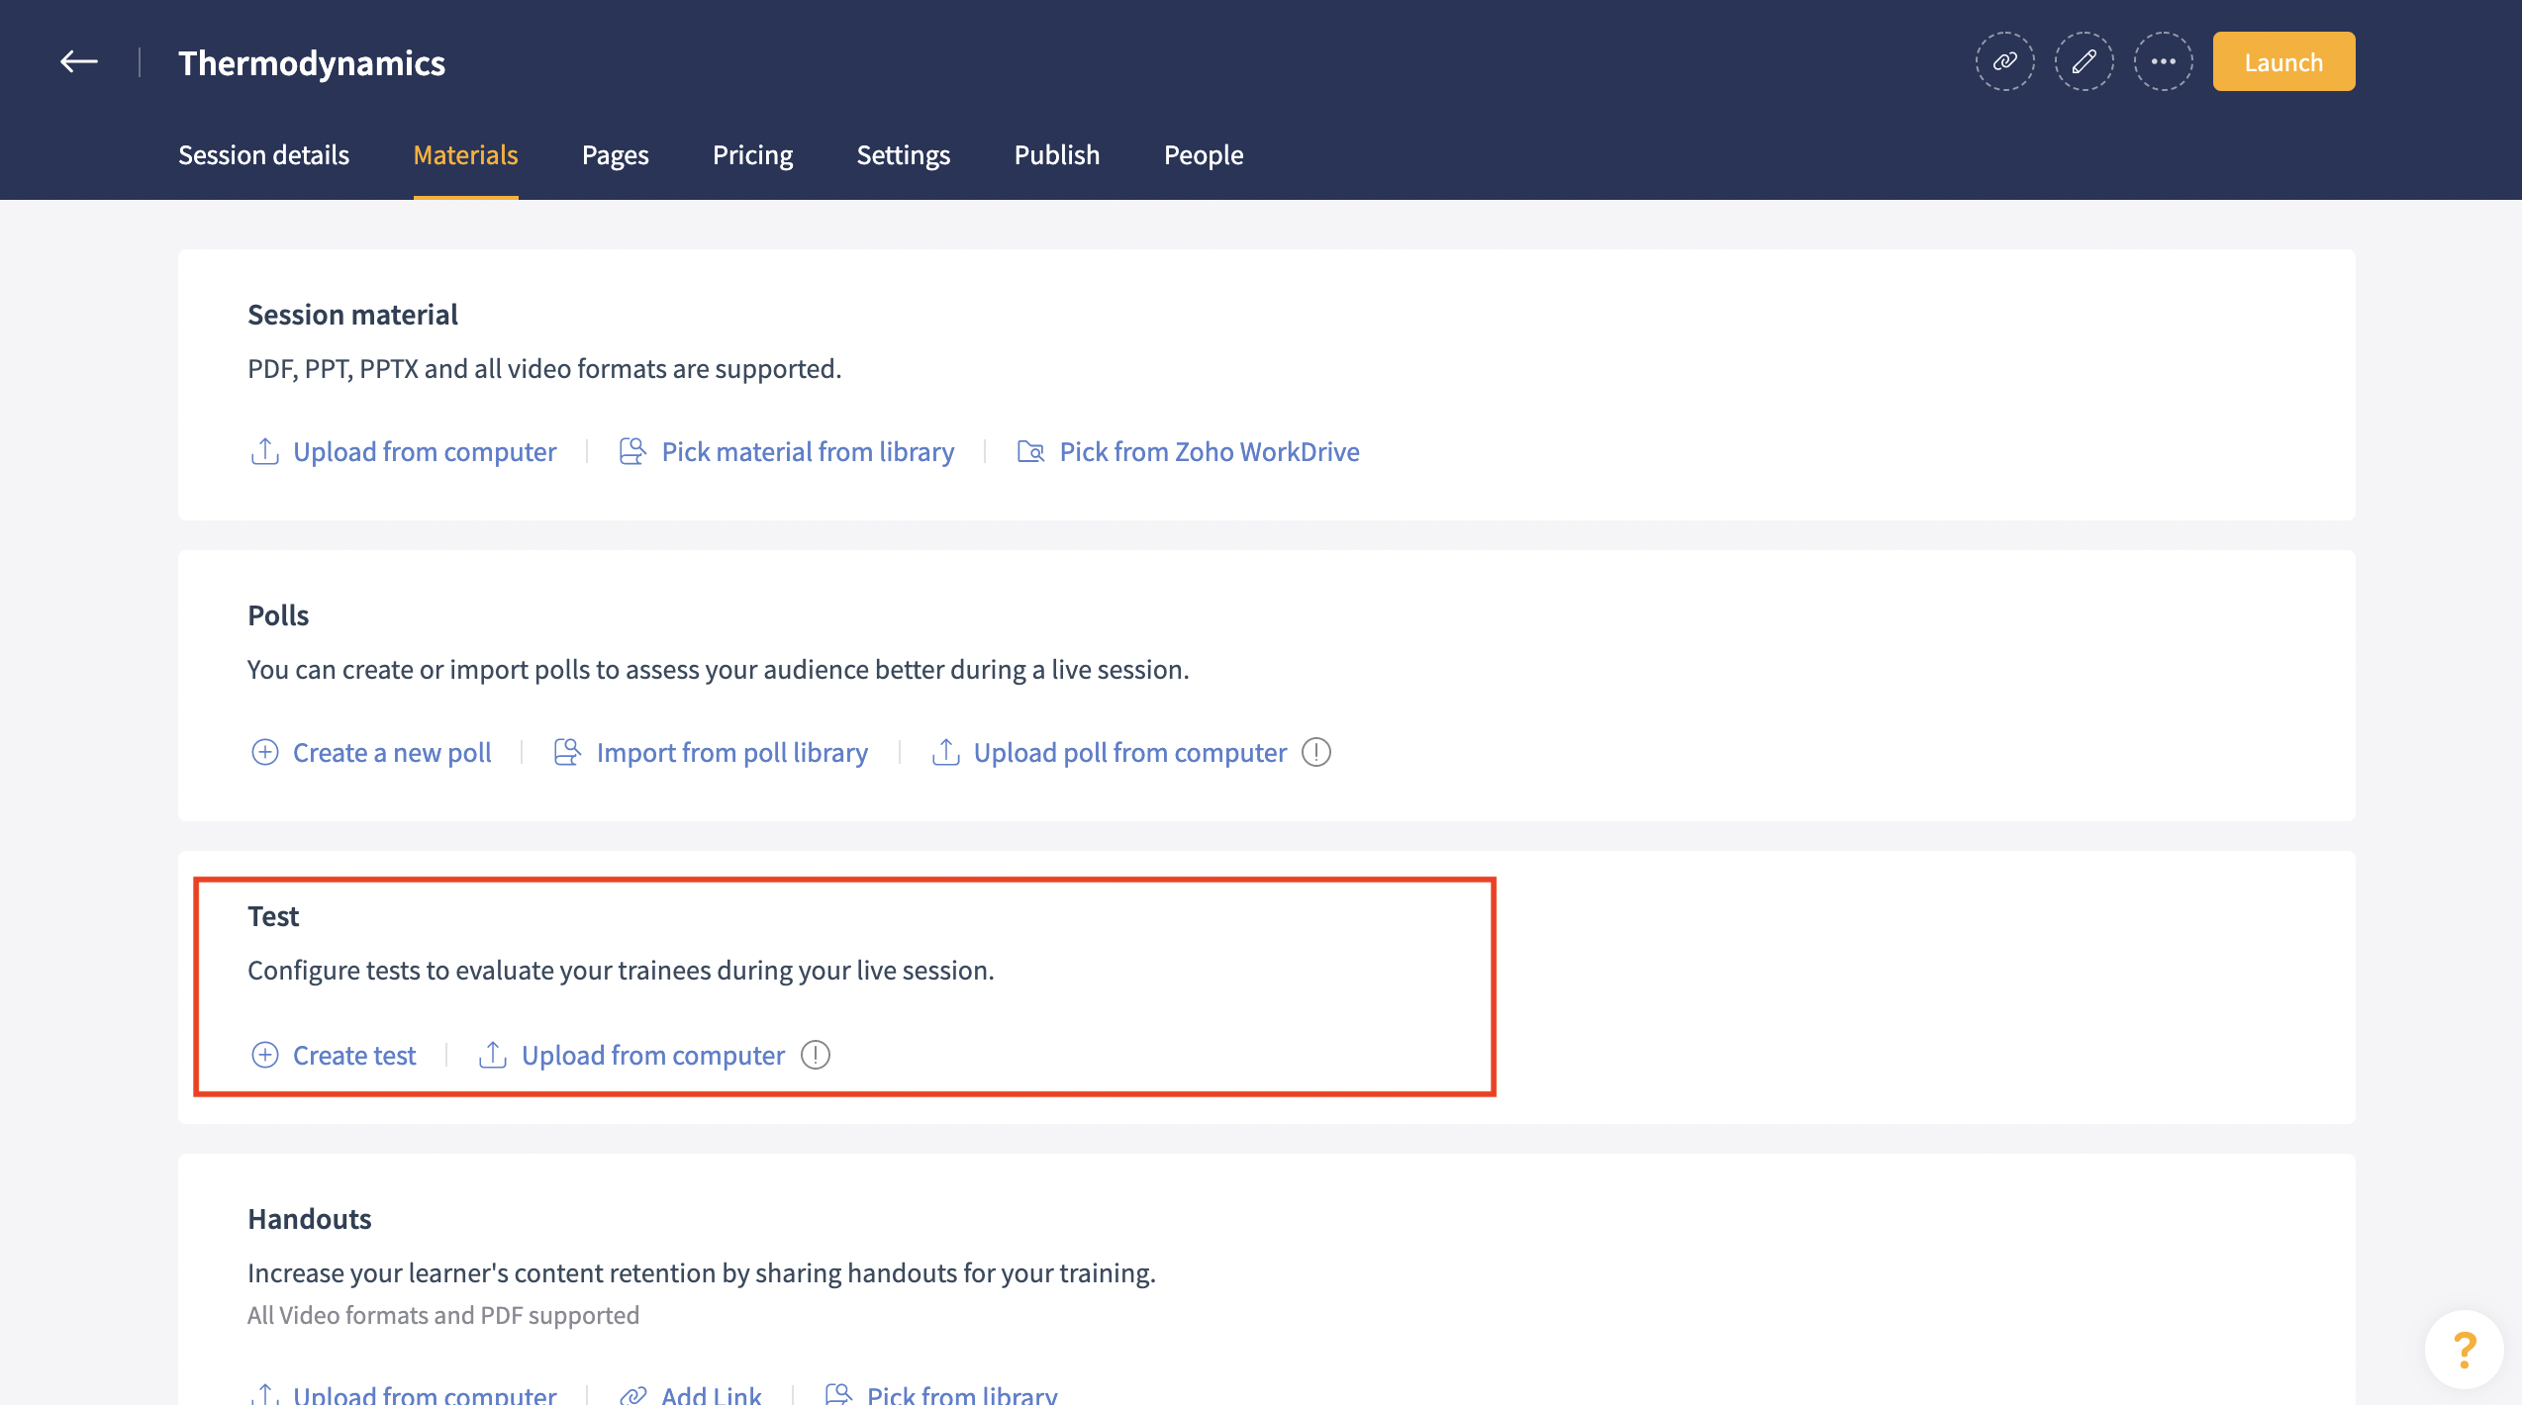Viewport: 2522px width, 1405px height.
Task: Click Import from poll library link
Action: (x=731, y=753)
